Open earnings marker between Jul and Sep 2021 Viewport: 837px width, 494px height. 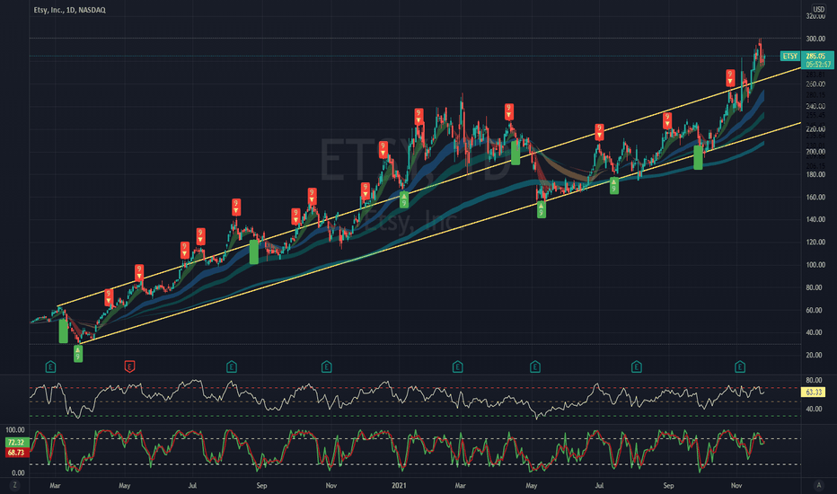click(x=637, y=366)
